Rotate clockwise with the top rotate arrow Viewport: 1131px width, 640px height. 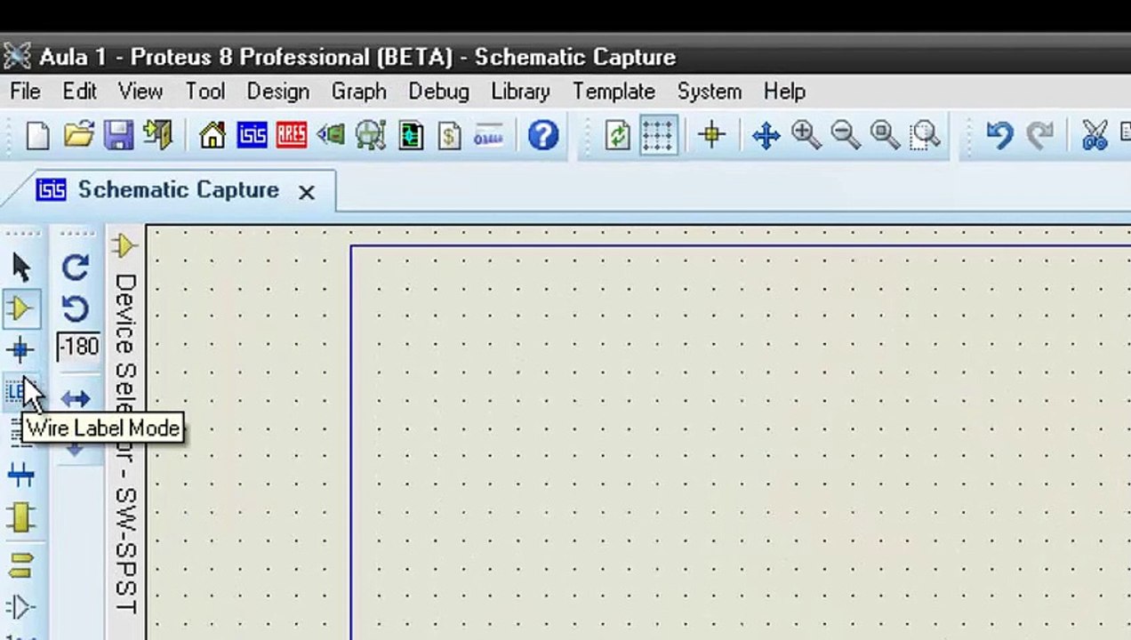(x=76, y=267)
